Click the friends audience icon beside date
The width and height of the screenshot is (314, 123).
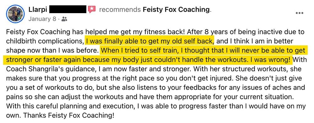tap(64, 19)
